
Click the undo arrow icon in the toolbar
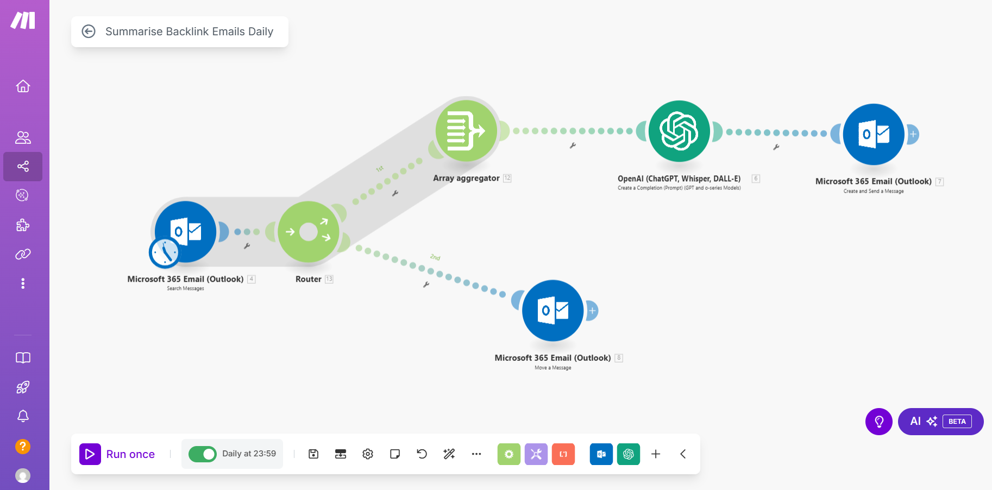pos(422,454)
